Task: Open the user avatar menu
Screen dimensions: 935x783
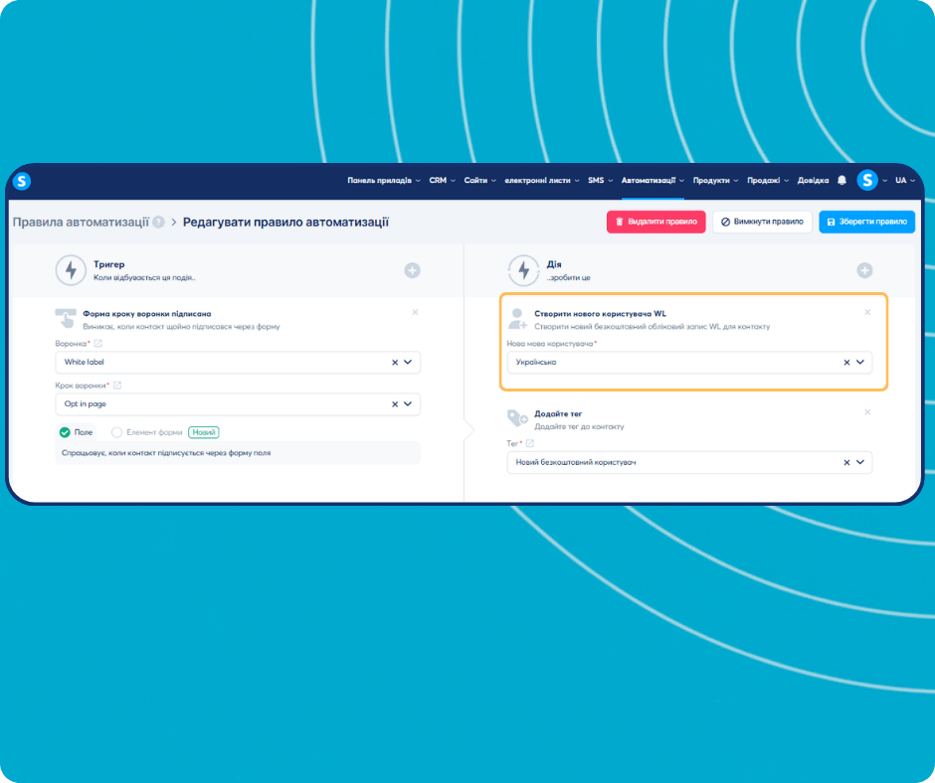Action: pos(867,180)
